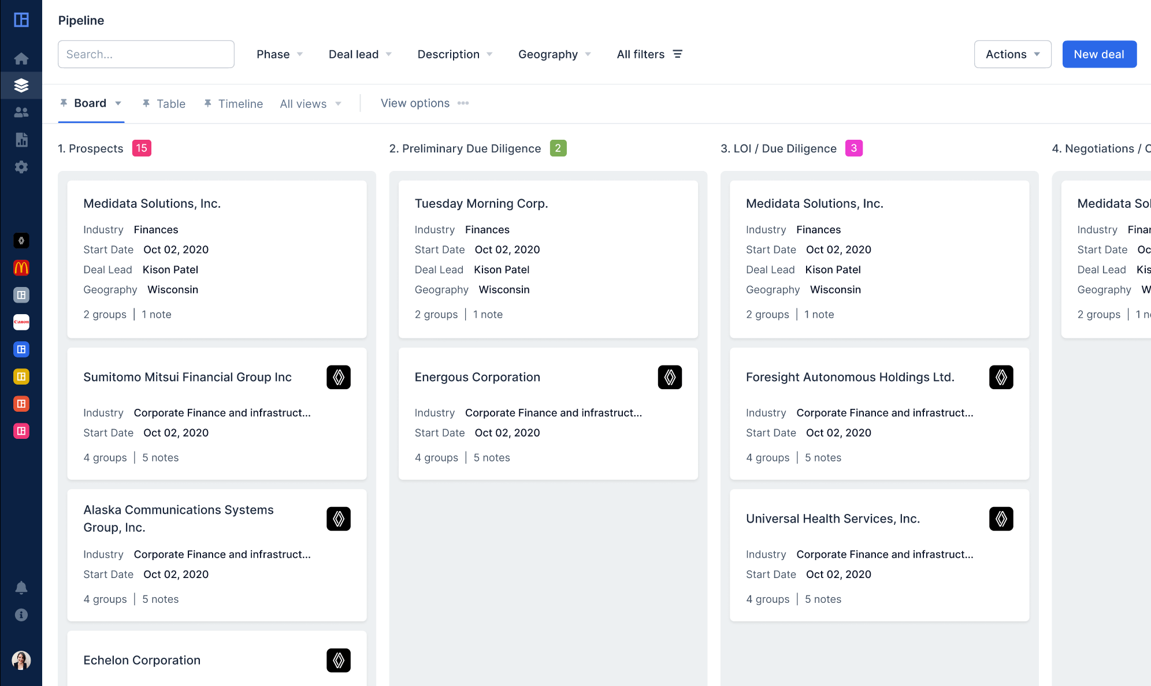Open the Actions dropdown
This screenshot has width=1151, height=686.
[x=1012, y=54]
